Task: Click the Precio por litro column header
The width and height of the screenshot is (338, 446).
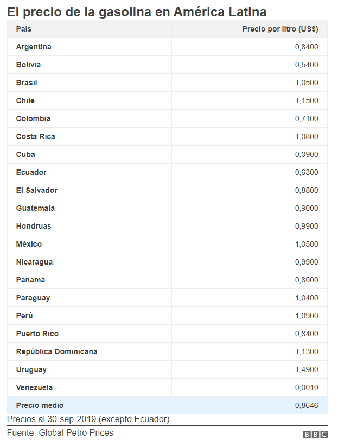Action: [x=280, y=29]
